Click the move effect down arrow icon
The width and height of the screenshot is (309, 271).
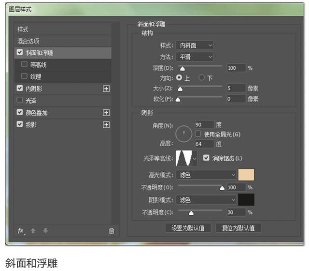(x=45, y=230)
